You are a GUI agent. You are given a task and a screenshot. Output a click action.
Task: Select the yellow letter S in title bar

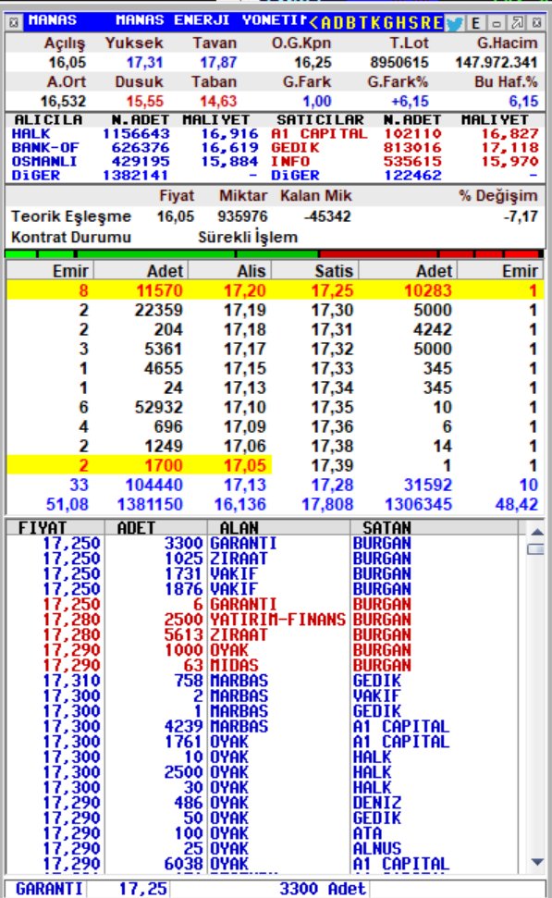pos(412,23)
